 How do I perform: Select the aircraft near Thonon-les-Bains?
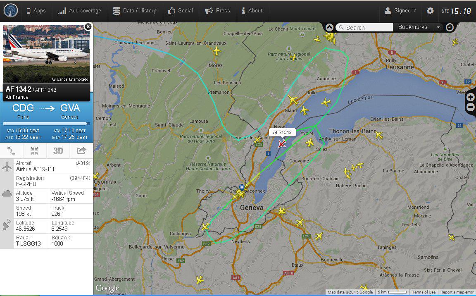click(x=379, y=135)
